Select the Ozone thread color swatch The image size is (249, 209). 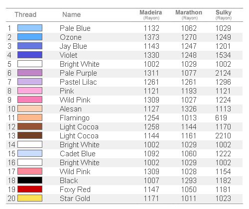coord(30,37)
